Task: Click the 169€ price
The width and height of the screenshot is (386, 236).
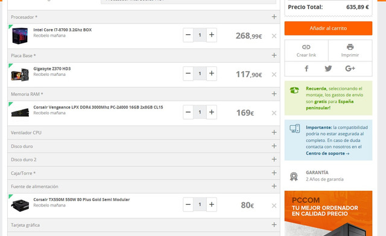Action: pos(245,113)
